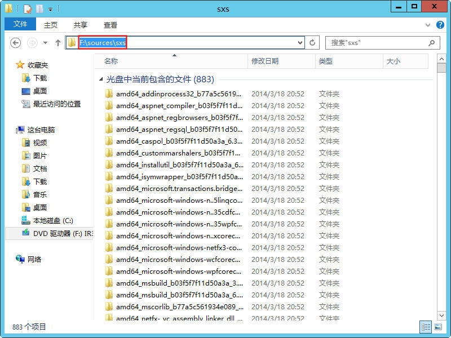Switch to the 主页 tab
The height and width of the screenshot is (338, 451).
(51, 25)
